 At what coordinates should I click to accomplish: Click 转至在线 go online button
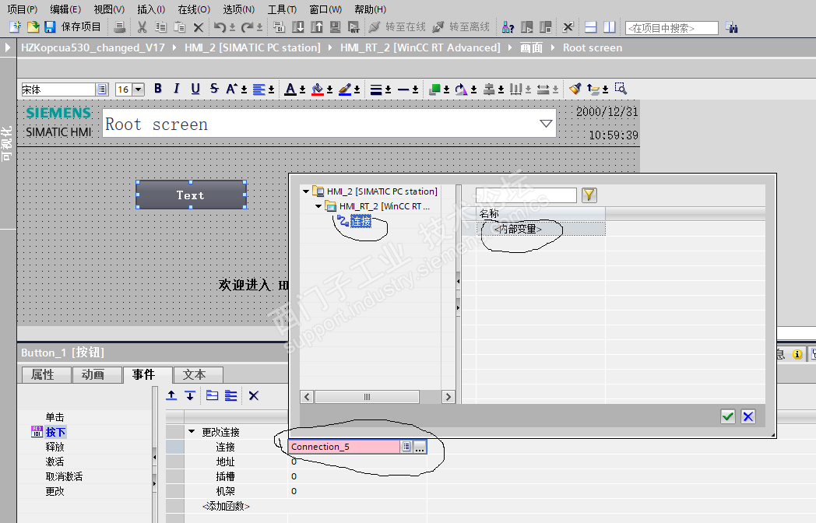pyautogui.click(x=397, y=27)
